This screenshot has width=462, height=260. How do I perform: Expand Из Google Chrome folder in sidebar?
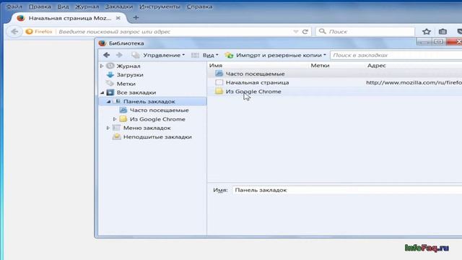click(115, 119)
